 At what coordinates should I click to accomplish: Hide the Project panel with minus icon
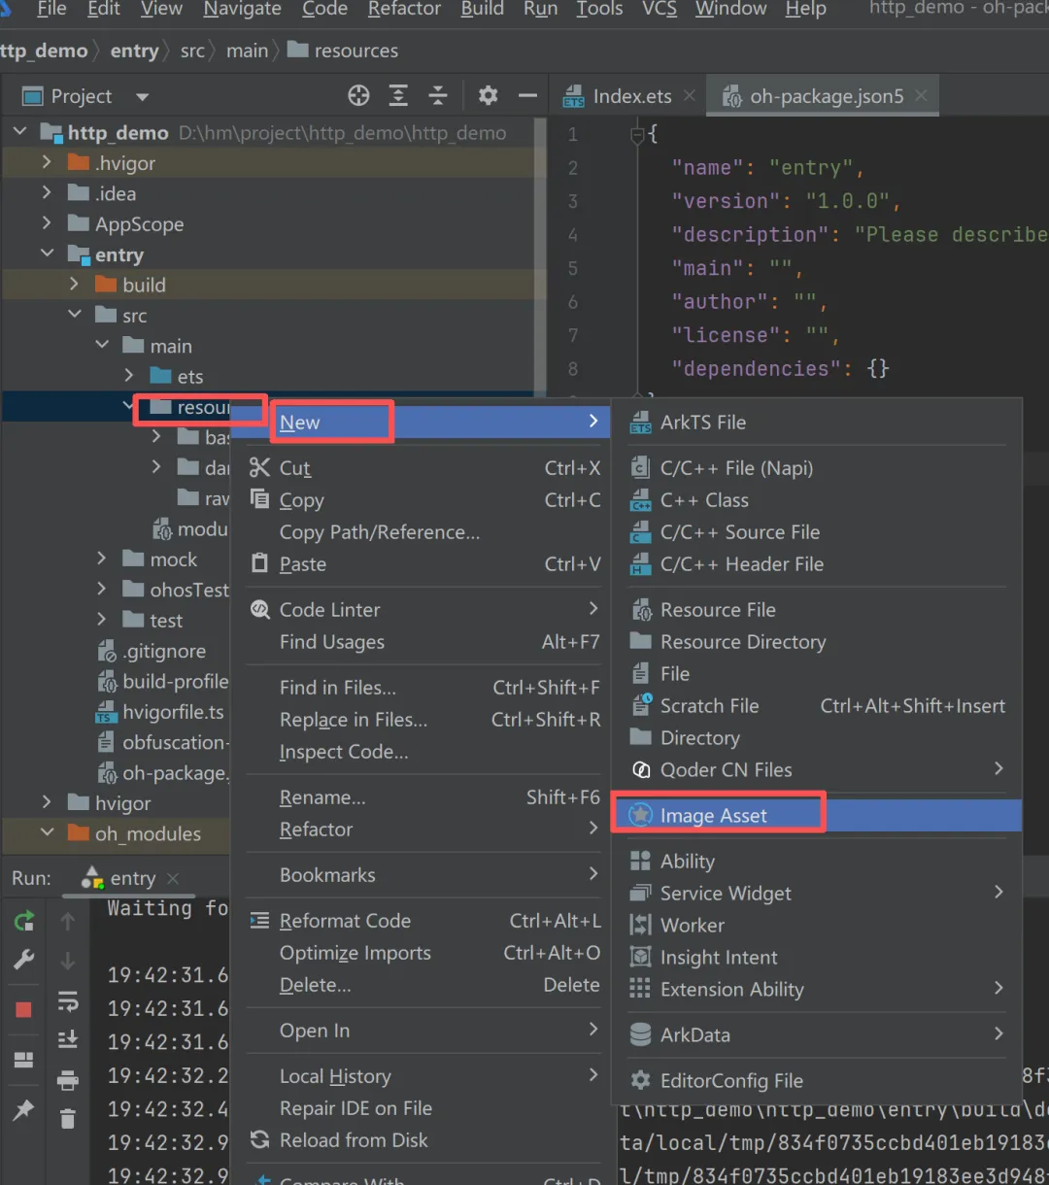click(x=527, y=95)
